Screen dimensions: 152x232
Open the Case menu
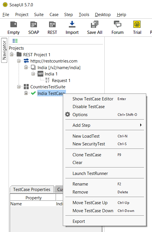[x=54, y=15]
